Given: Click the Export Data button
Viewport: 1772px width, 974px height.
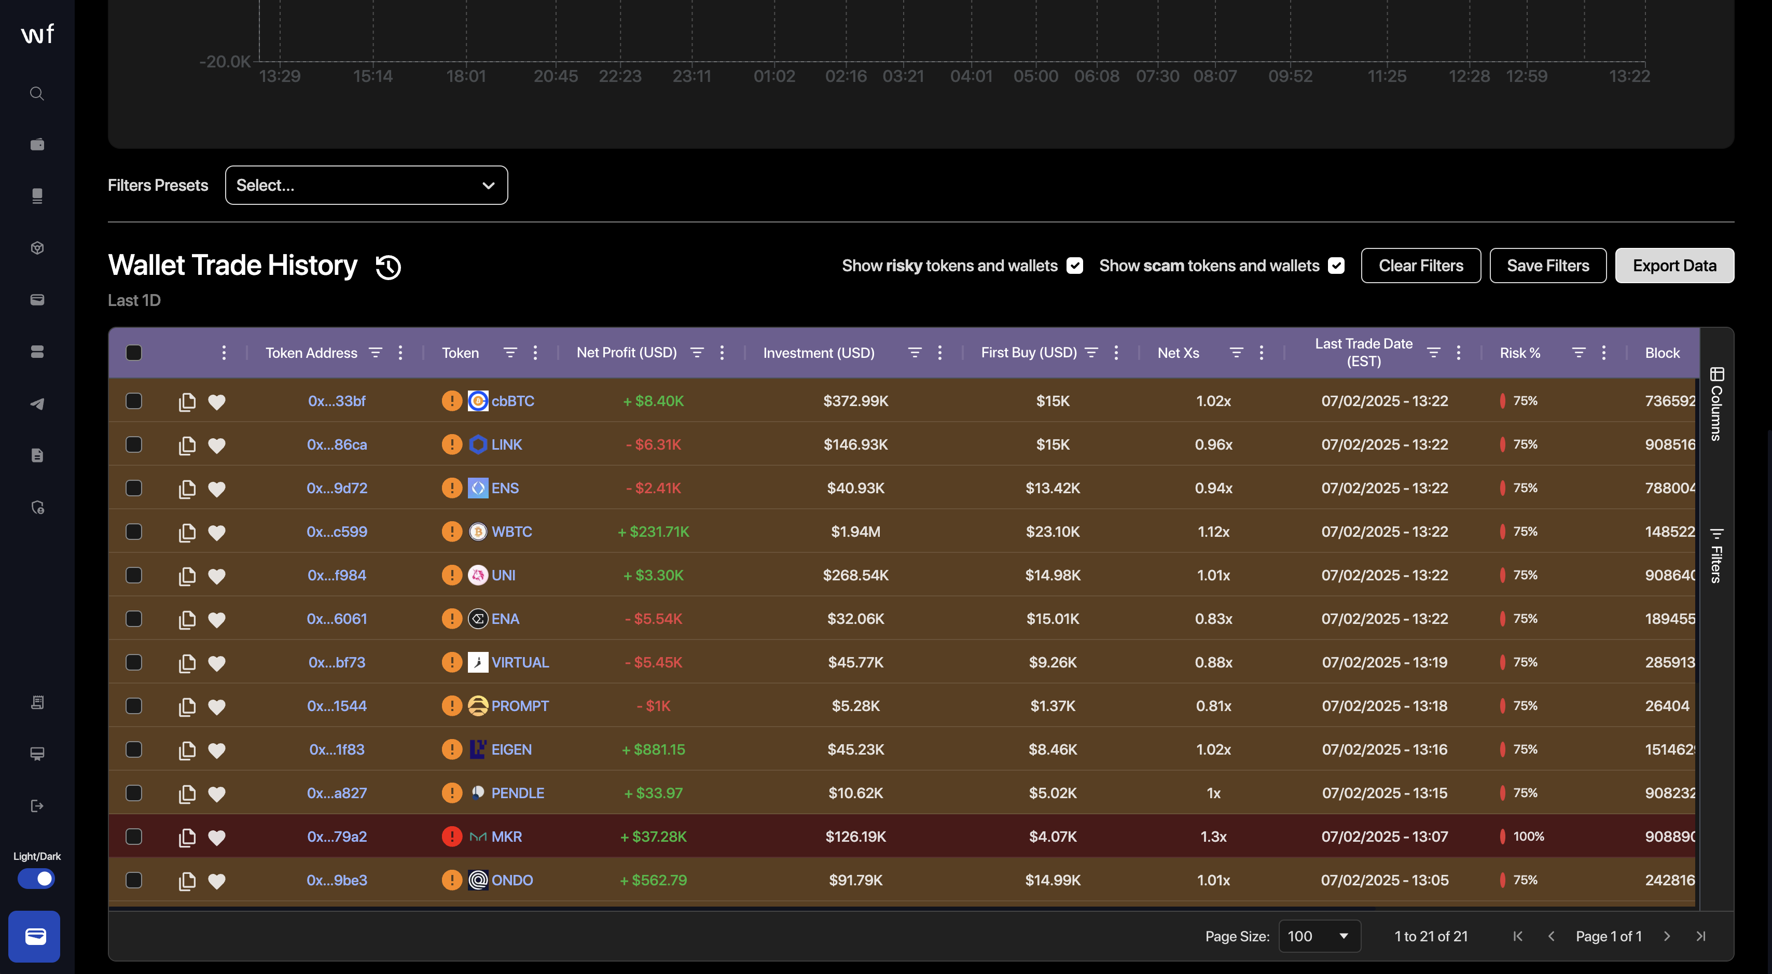Looking at the screenshot, I should tap(1674, 266).
